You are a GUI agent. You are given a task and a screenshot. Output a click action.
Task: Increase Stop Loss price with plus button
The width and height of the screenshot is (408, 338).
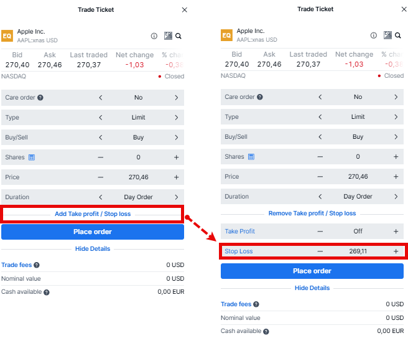(396, 251)
